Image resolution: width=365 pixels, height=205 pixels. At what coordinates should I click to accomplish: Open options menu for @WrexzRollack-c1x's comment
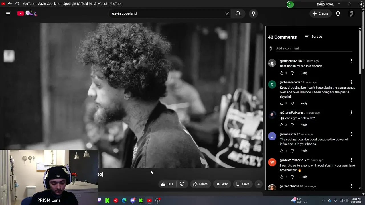(351, 160)
